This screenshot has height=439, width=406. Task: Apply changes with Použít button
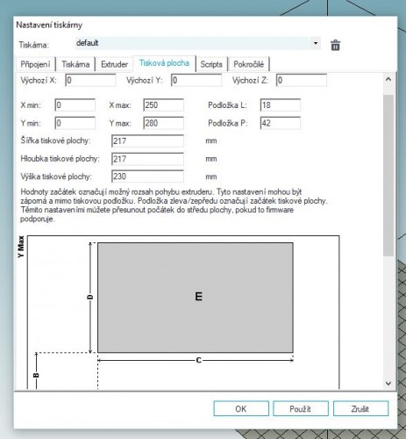coord(301,408)
